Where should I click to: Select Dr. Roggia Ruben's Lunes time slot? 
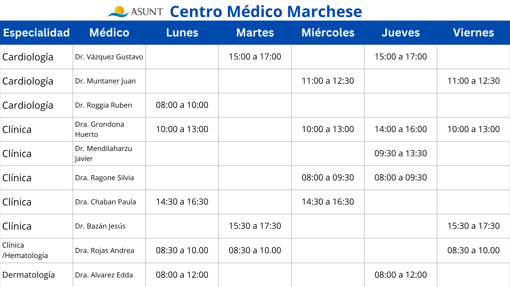point(182,105)
